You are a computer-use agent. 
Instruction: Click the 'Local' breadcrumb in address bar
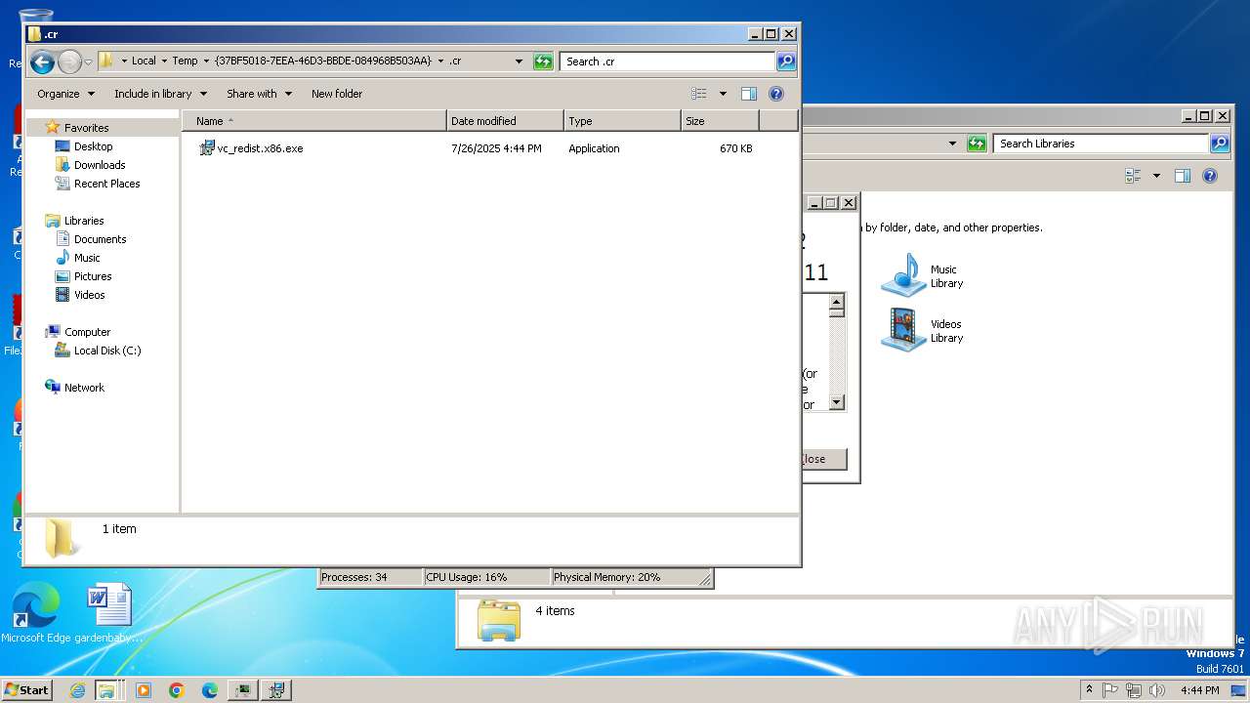[x=144, y=61]
